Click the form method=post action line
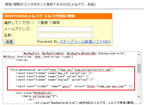Screen dimensions: 144x105 [x=61, y=70]
